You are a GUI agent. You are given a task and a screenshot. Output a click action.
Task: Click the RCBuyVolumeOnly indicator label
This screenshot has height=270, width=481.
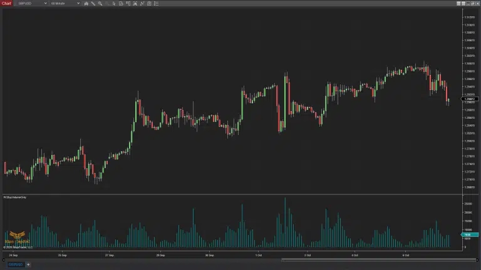pyautogui.click(x=13, y=197)
